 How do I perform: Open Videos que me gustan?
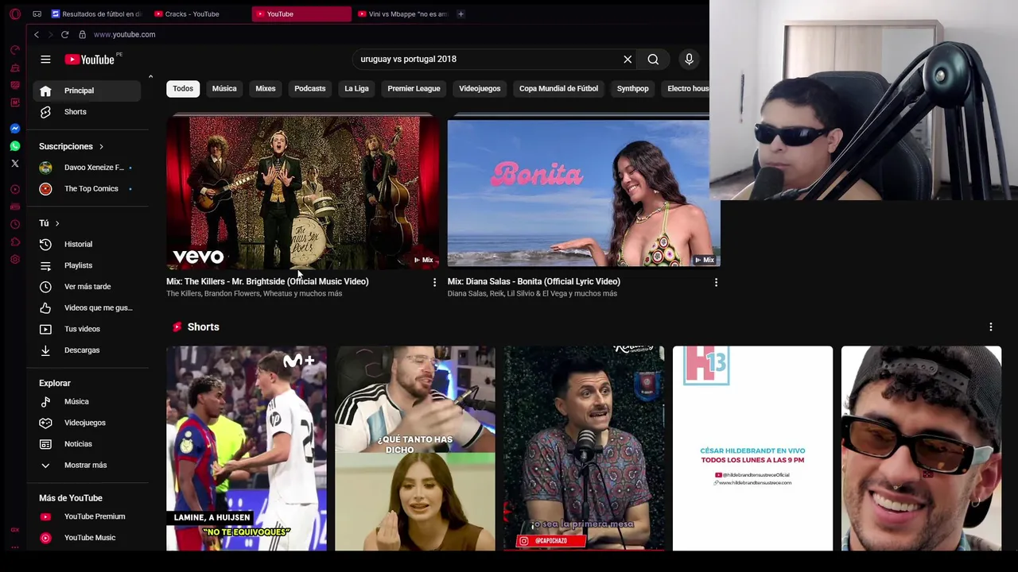[x=87, y=308]
